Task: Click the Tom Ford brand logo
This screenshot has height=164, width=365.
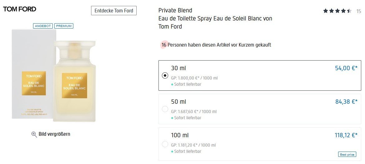Action: (x=20, y=9)
